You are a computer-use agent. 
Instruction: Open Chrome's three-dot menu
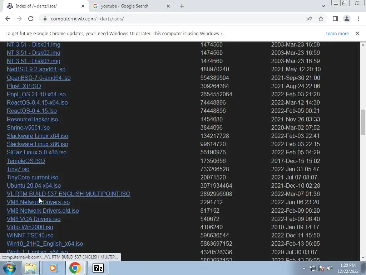[x=358, y=19]
